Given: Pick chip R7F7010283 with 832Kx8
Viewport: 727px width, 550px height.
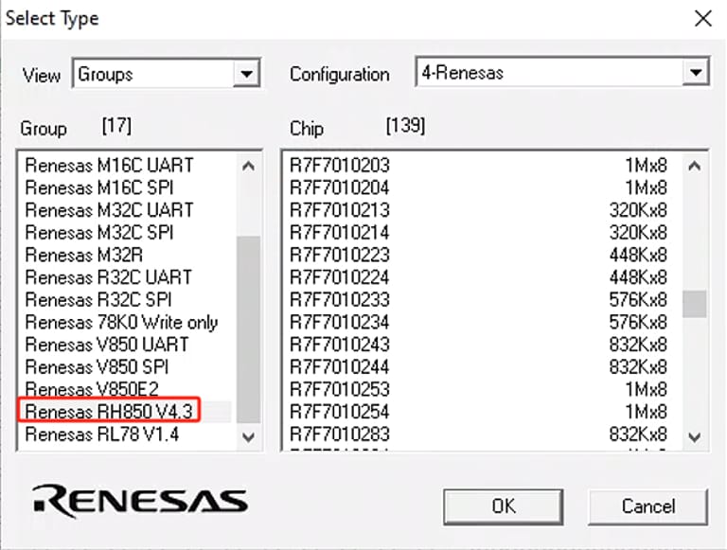Looking at the screenshot, I should (340, 435).
